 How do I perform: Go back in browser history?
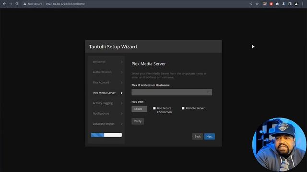[x=4, y=4]
